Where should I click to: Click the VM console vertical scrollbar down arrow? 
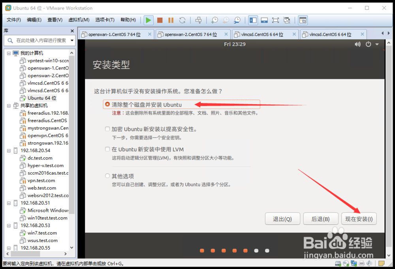[389, 255]
